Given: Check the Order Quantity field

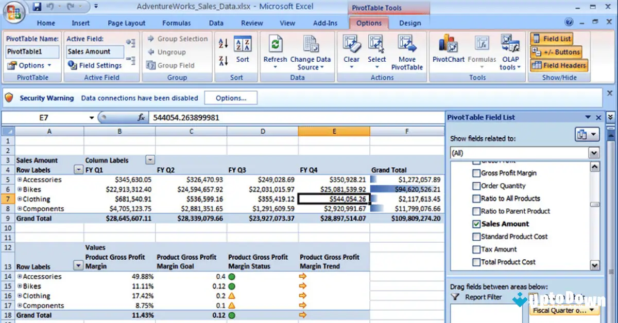Looking at the screenshot, I should [x=475, y=186].
